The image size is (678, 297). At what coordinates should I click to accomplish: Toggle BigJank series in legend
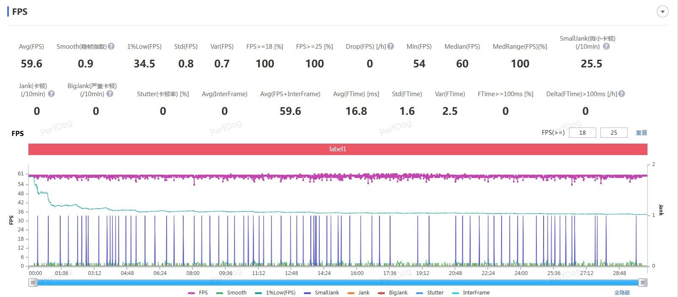tap(393, 293)
